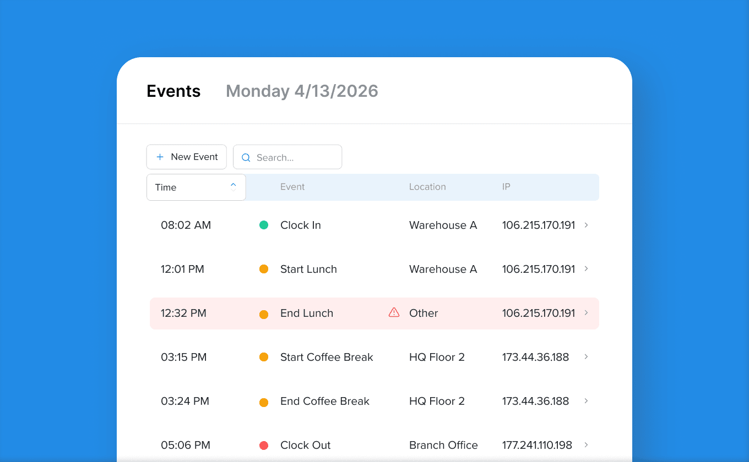Click the IP address 173.44.36.188
Viewport: 749px width, 462px height.
point(535,357)
